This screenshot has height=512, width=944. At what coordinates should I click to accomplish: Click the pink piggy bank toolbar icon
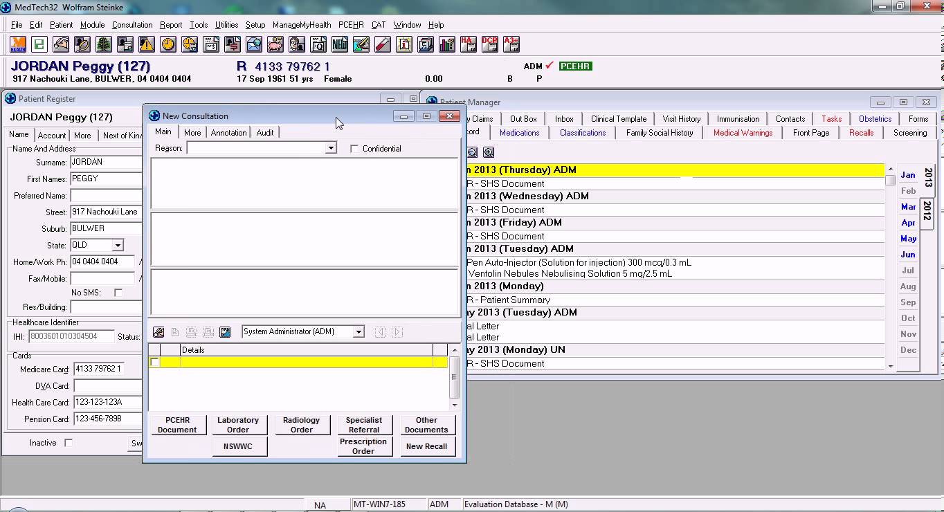pyautogui.click(x=275, y=45)
